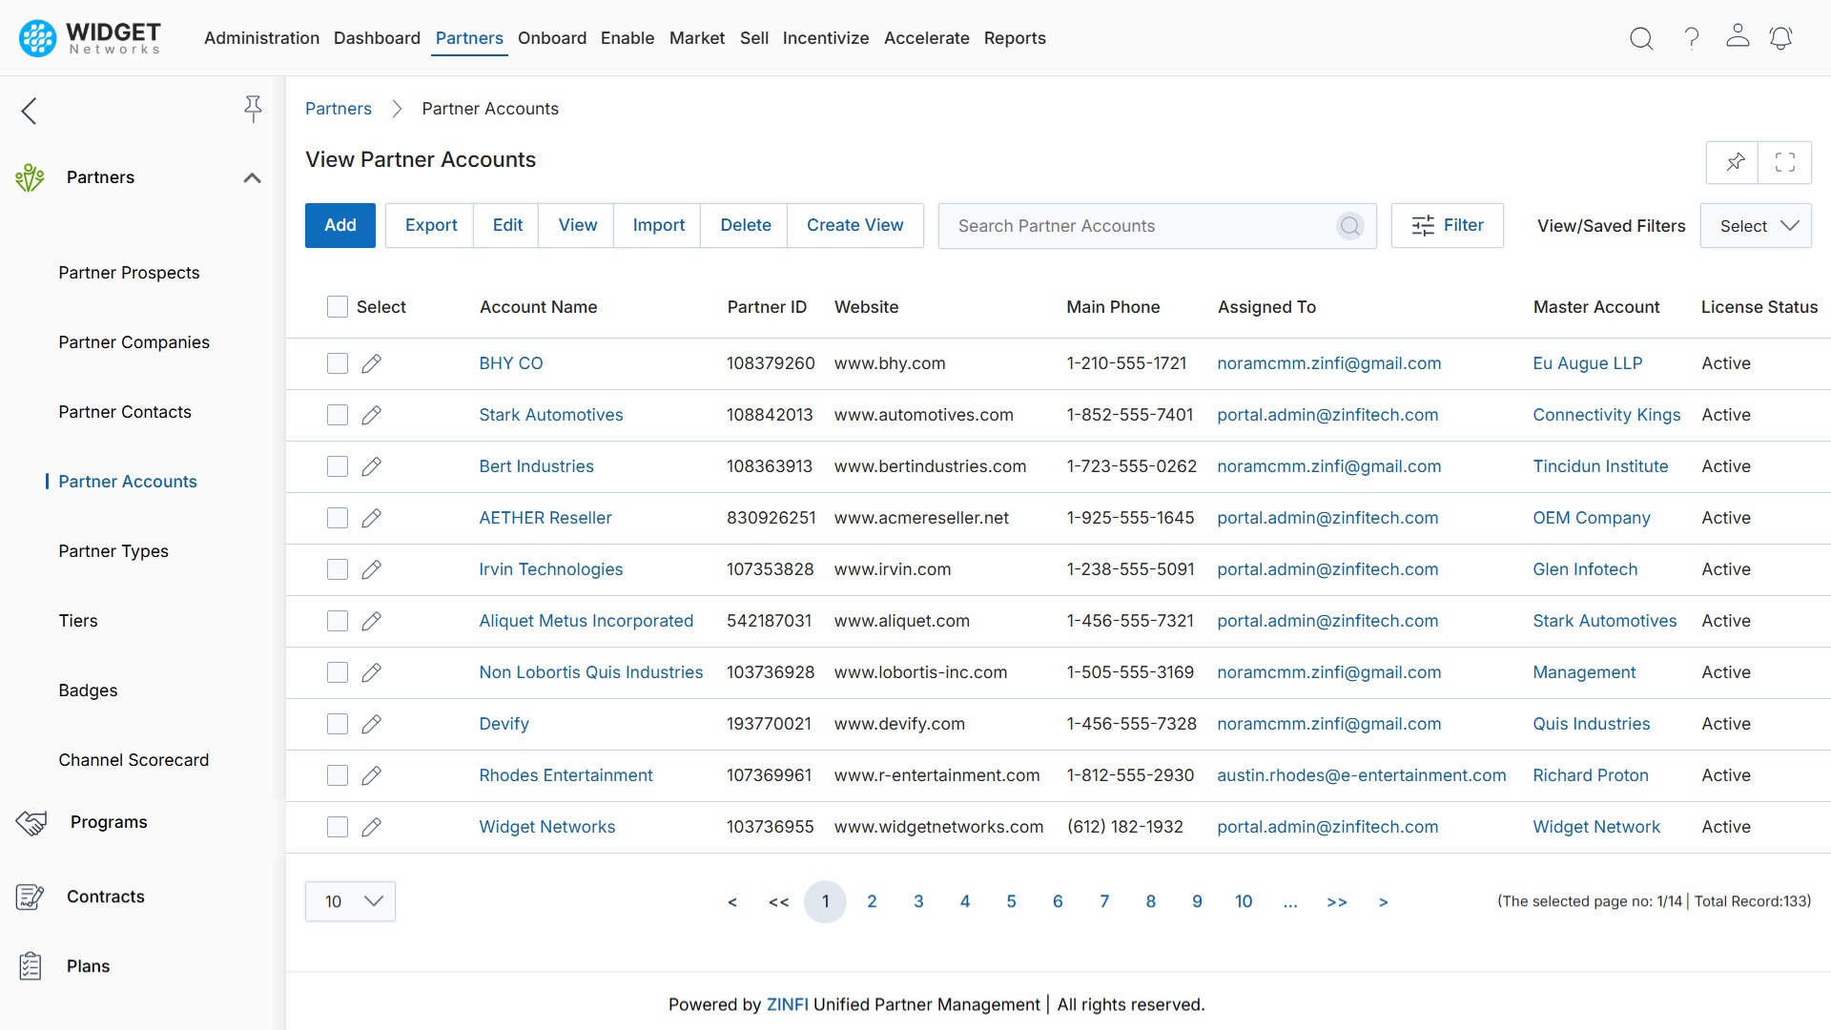Open the Administration top menu

261,38
